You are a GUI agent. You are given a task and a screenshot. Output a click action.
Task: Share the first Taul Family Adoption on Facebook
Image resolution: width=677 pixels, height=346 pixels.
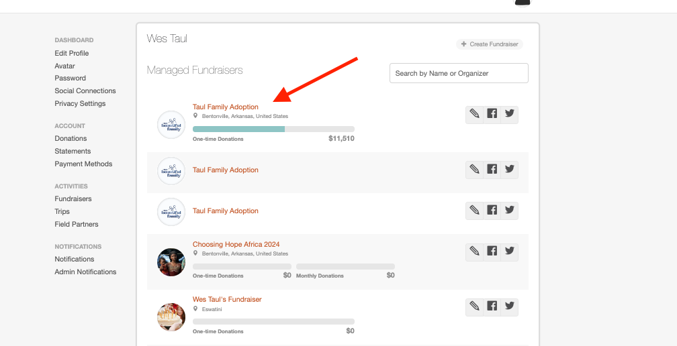point(492,114)
